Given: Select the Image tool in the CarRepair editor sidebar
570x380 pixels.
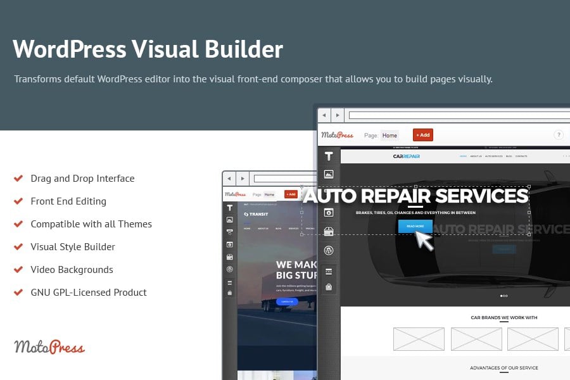Looking at the screenshot, I should pos(329,174).
